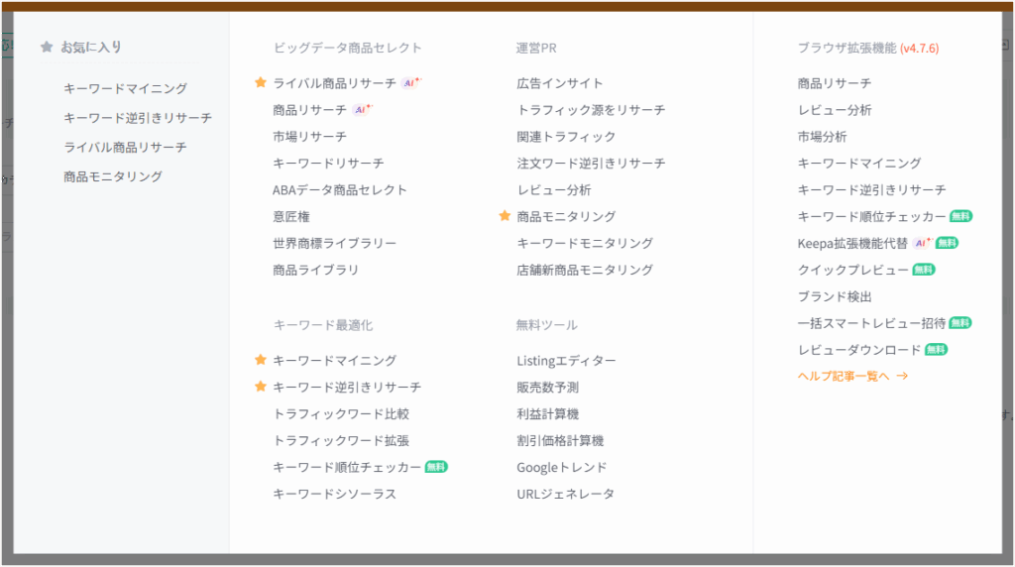Open レビュー分析 under 運営PR
This screenshot has height=567, width=1015.
[554, 189]
